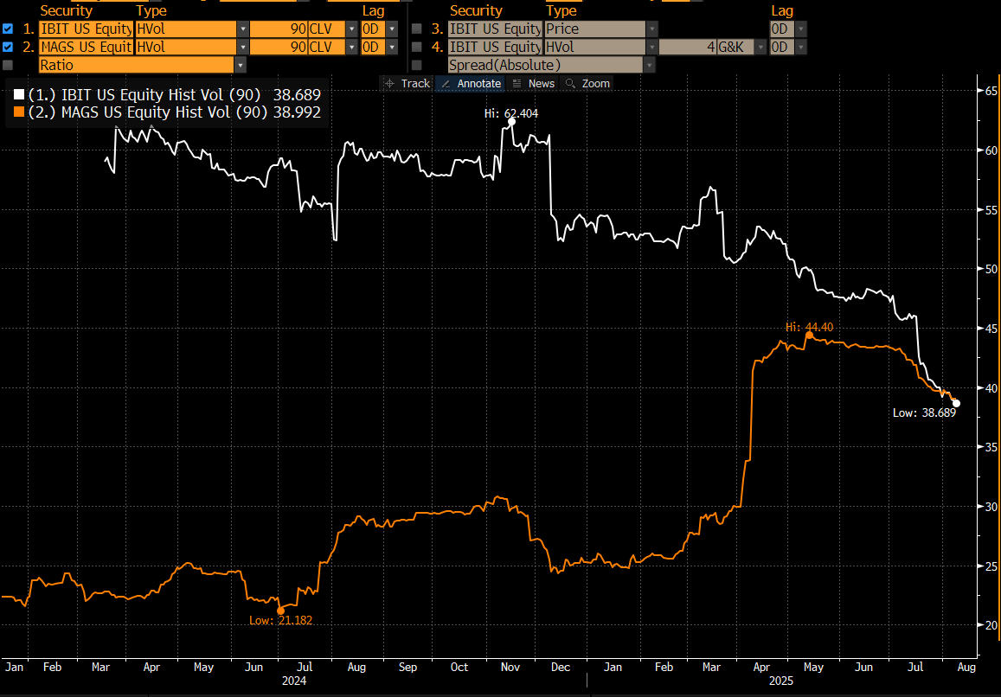Edit the IBIT US Equity security field in row 1
This screenshot has width=1001, height=697.
(86, 29)
